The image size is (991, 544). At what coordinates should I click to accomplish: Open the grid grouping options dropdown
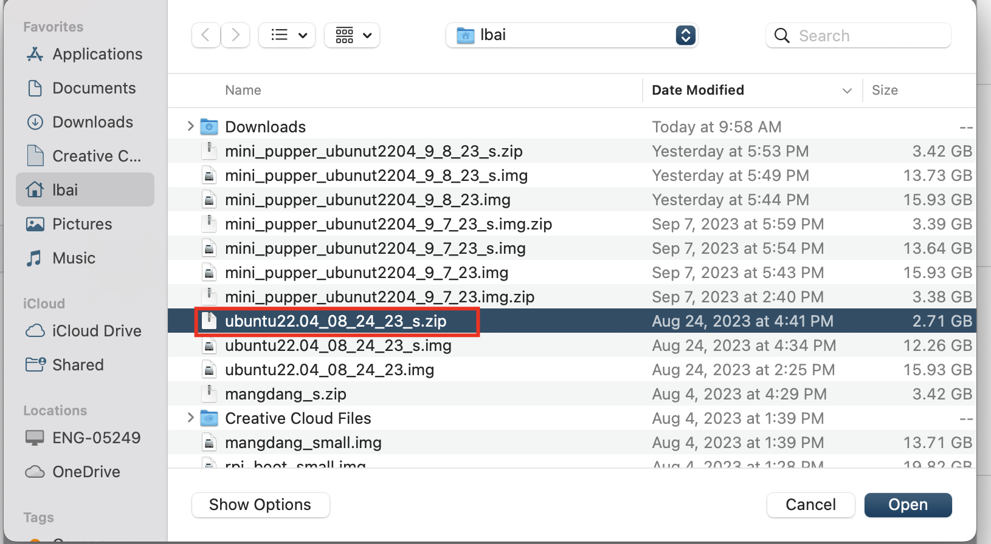(352, 35)
